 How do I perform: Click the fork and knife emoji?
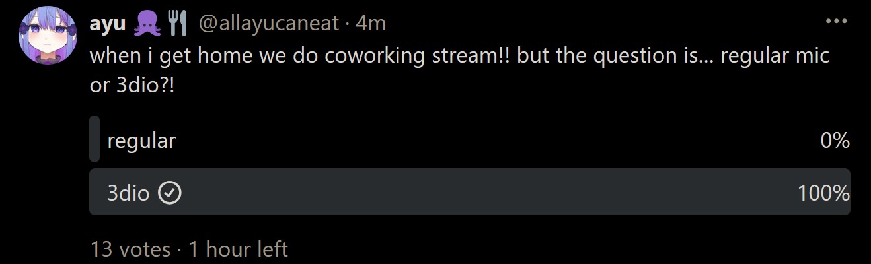coord(176,24)
